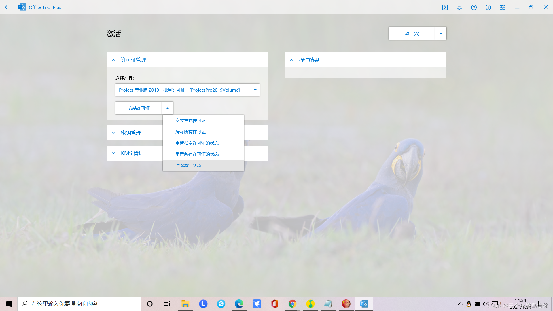The width and height of the screenshot is (553, 311).
Task: Open the feedback chat icon
Action: pos(459,7)
